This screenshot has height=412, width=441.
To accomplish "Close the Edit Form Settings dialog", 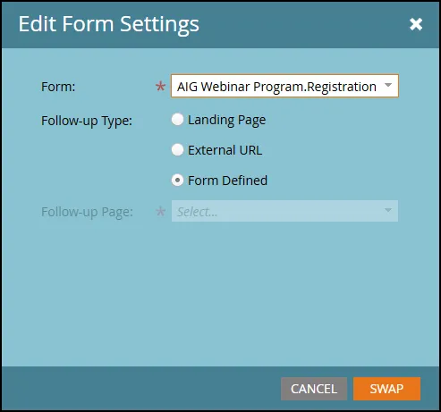I will pos(416,24).
